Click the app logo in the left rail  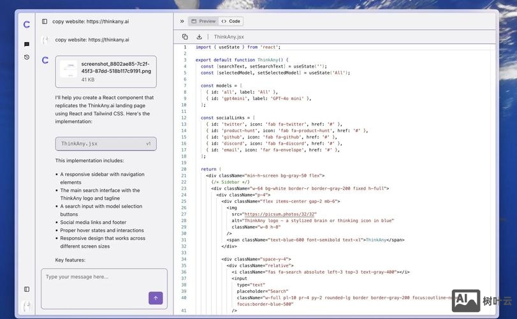tap(26, 25)
